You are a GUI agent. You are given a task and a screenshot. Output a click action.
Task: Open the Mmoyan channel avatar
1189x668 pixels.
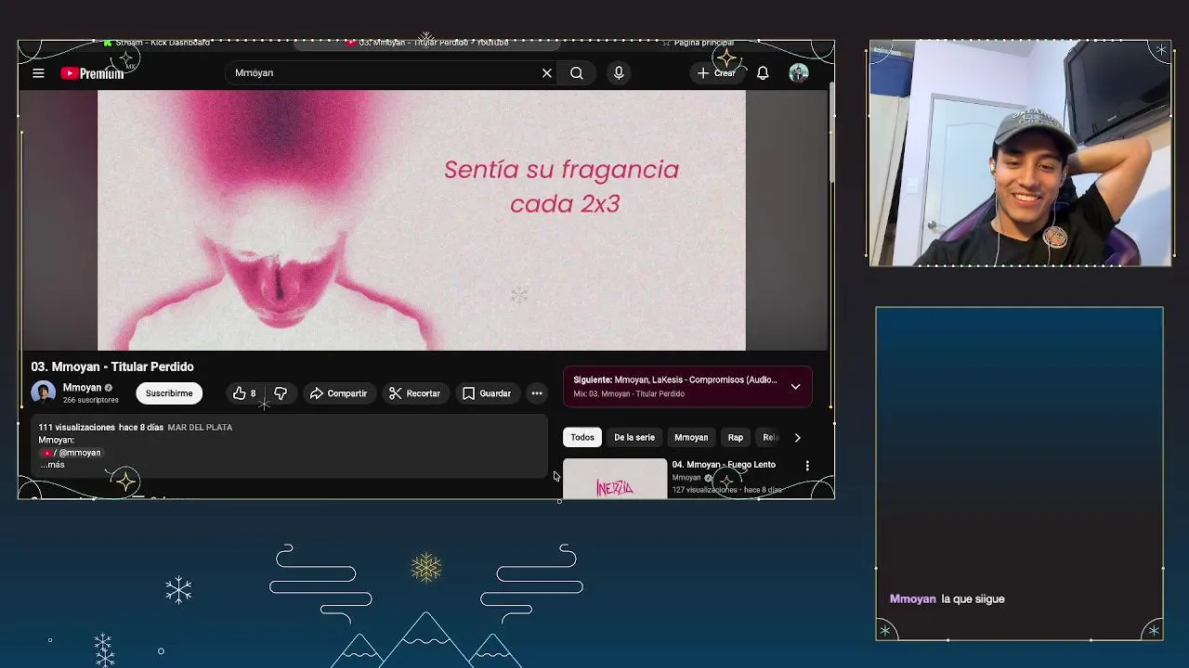point(44,393)
